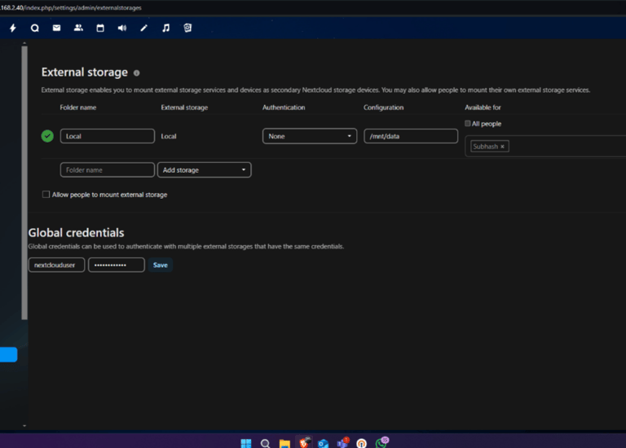The height and width of the screenshot is (448, 626).
Task: Open the Announcements megaphone icon
Action: point(122,28)
